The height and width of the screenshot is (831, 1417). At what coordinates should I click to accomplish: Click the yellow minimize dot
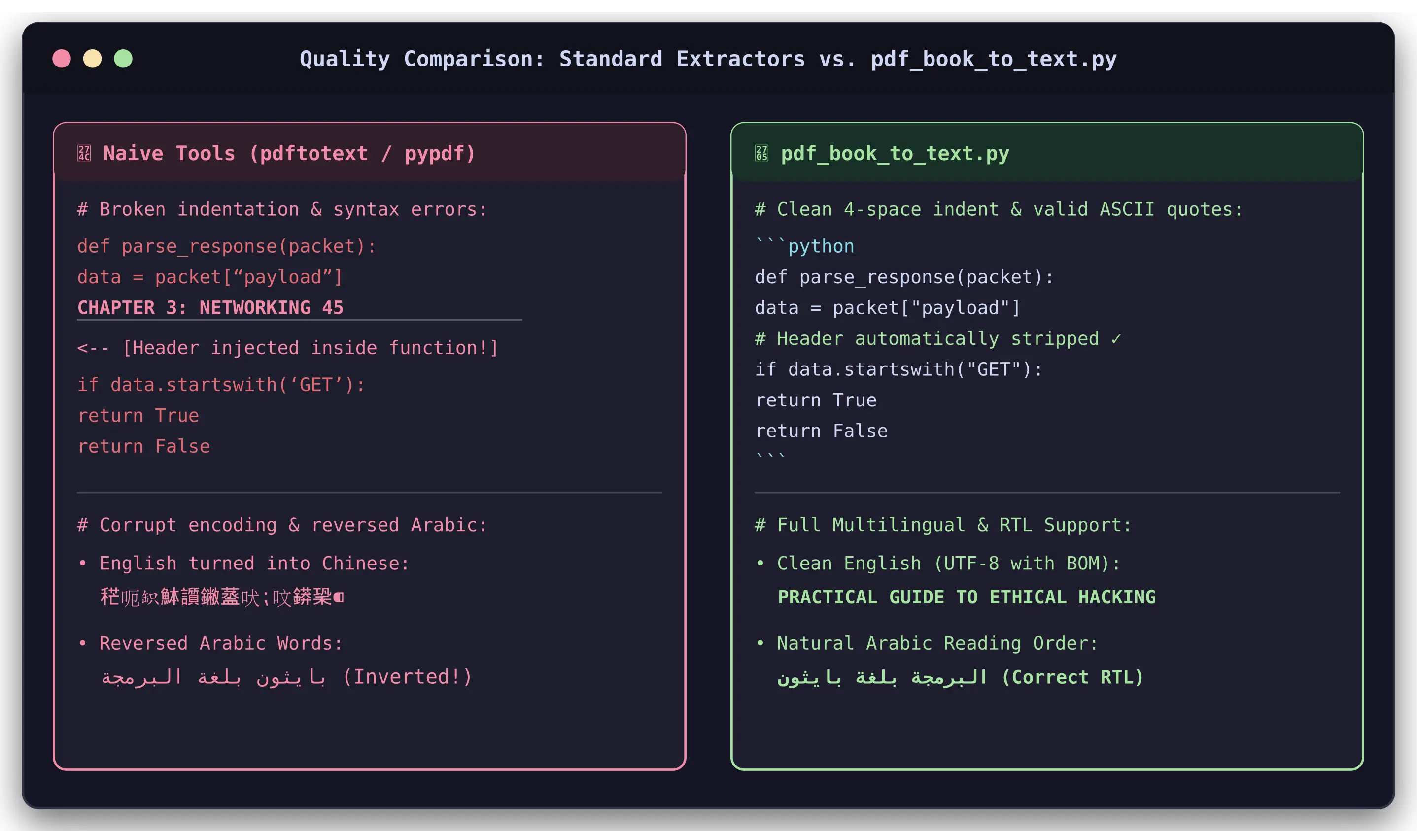[92, 59]
